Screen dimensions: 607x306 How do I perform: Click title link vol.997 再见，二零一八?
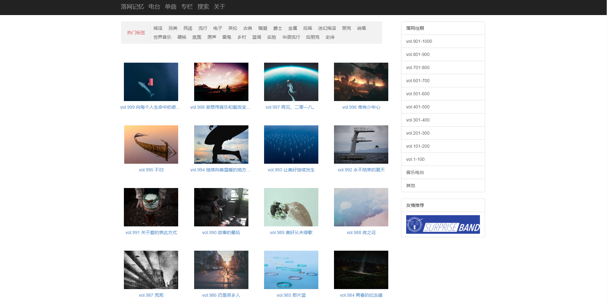(x=291, y=107)
